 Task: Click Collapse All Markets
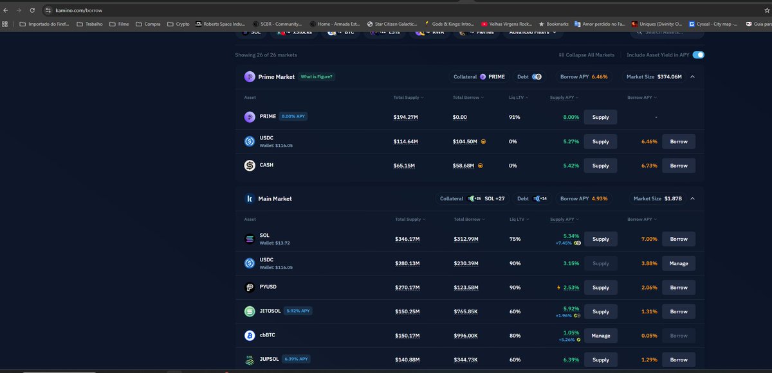coord(587,55)
